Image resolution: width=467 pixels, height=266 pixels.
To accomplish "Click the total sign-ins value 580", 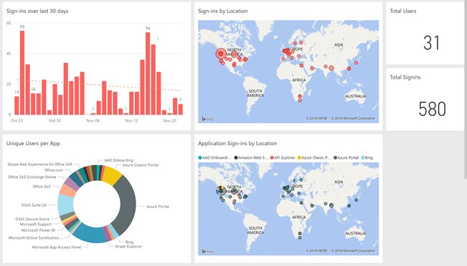I will point(432,109).
